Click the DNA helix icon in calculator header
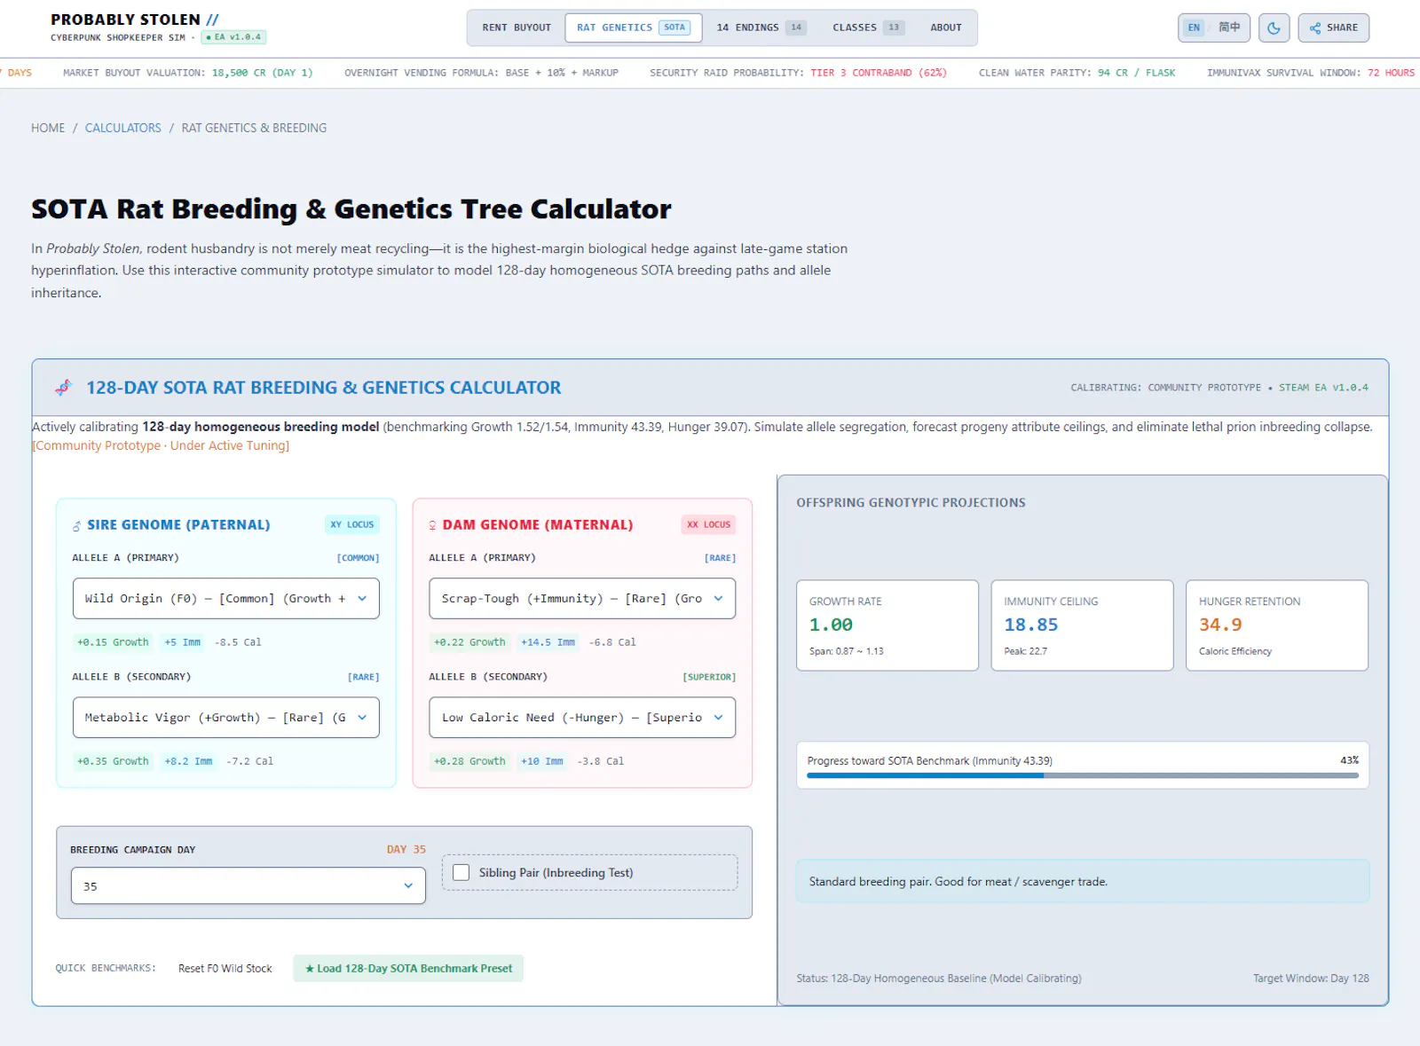Image resolution: width=1420 pixels, height=1046 pixels. pos(63,388)
